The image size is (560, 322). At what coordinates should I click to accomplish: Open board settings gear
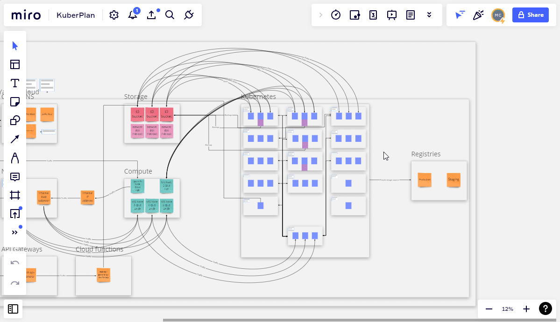point(114,15)
